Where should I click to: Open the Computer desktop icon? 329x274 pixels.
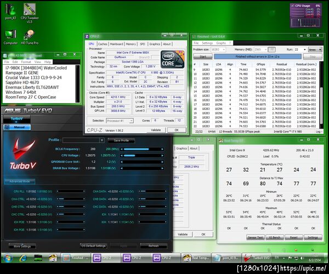(10, 37)
